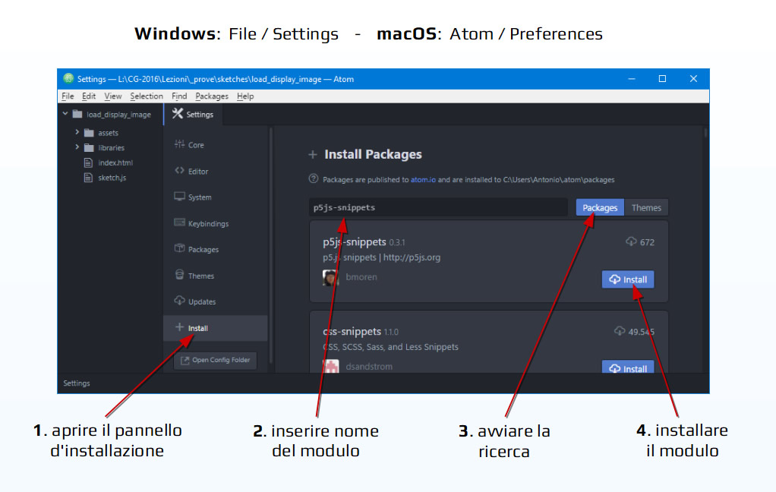Install the css-snippets package
This screenshot has width=776, height=492.
pos(628,367)
